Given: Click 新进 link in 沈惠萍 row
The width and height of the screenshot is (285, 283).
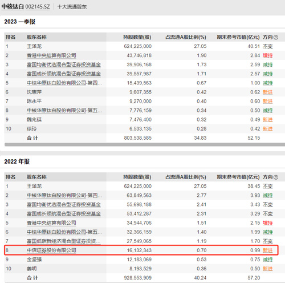Looking at the screenshot, I should click(268, 92).
